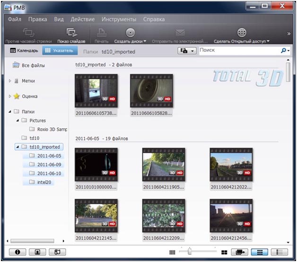The width and height of the screenshot is (297, 262).
Task: Select video thumbnail 20110604211905
Action: pyautogui.click(x=164, y=164)
